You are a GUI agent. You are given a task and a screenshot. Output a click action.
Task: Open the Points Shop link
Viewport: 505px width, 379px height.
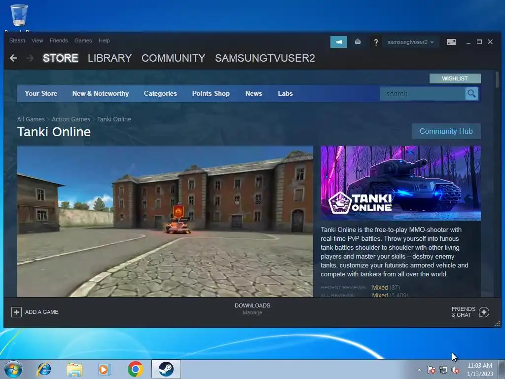(211, 93)
